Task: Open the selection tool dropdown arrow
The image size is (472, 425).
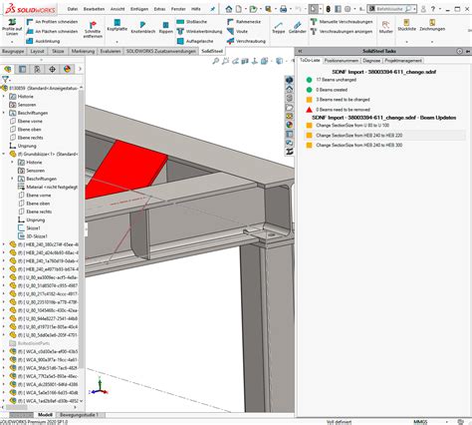Action: [321, 9]
